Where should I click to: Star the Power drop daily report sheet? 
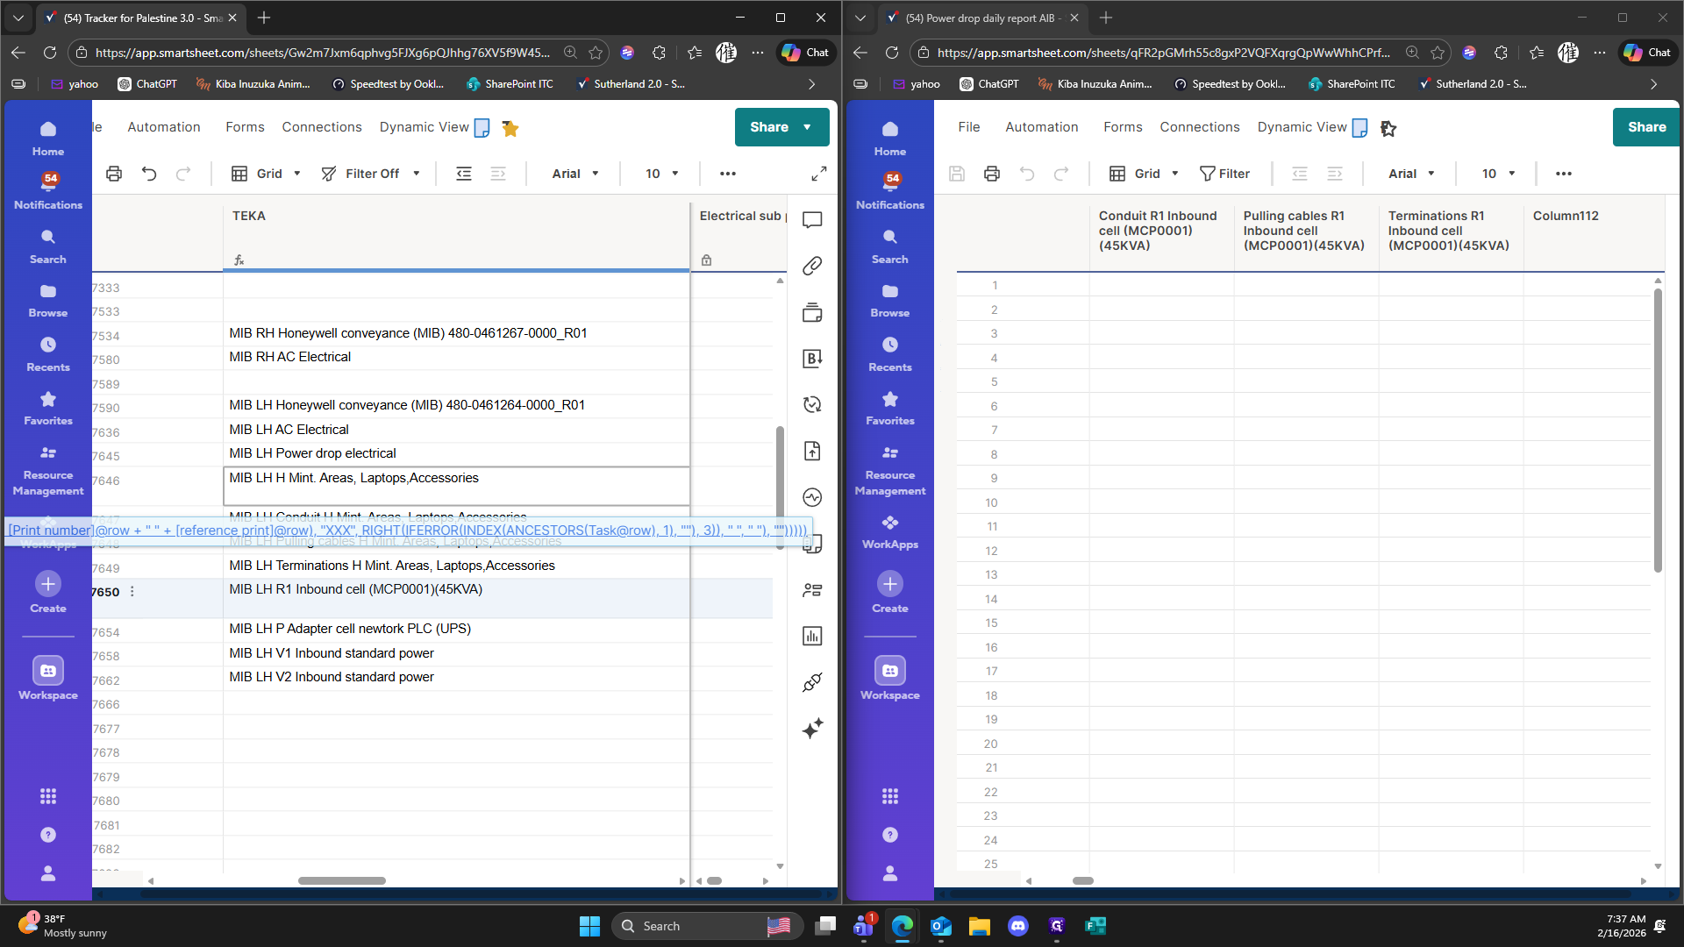[x=1388, y=128]
